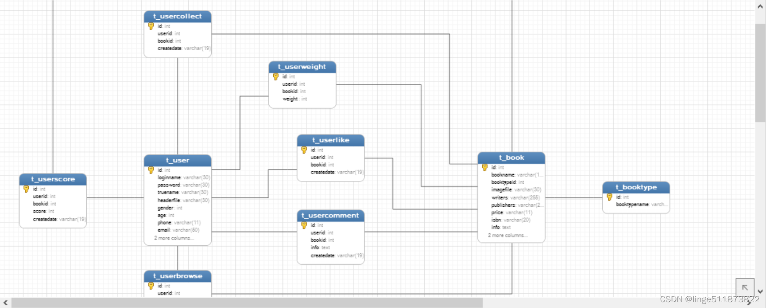
Task: Click the primary key icon in t_usercollect
Action: (151, 26)
